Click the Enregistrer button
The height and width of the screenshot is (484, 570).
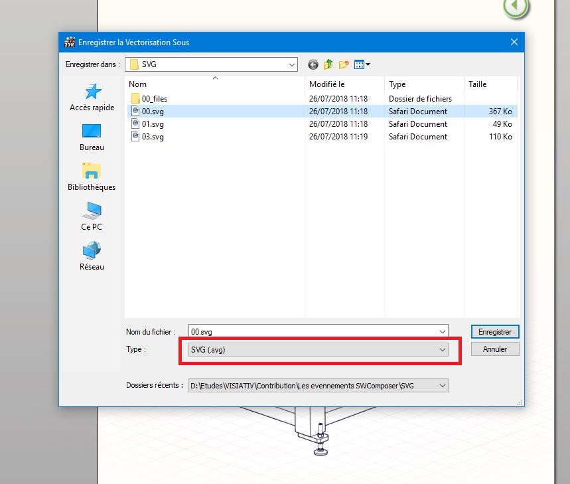point(495,332)
